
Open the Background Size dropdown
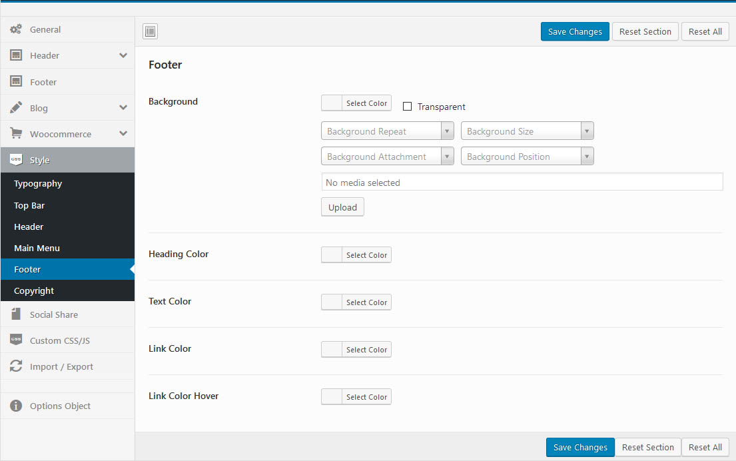coord(527,131)
